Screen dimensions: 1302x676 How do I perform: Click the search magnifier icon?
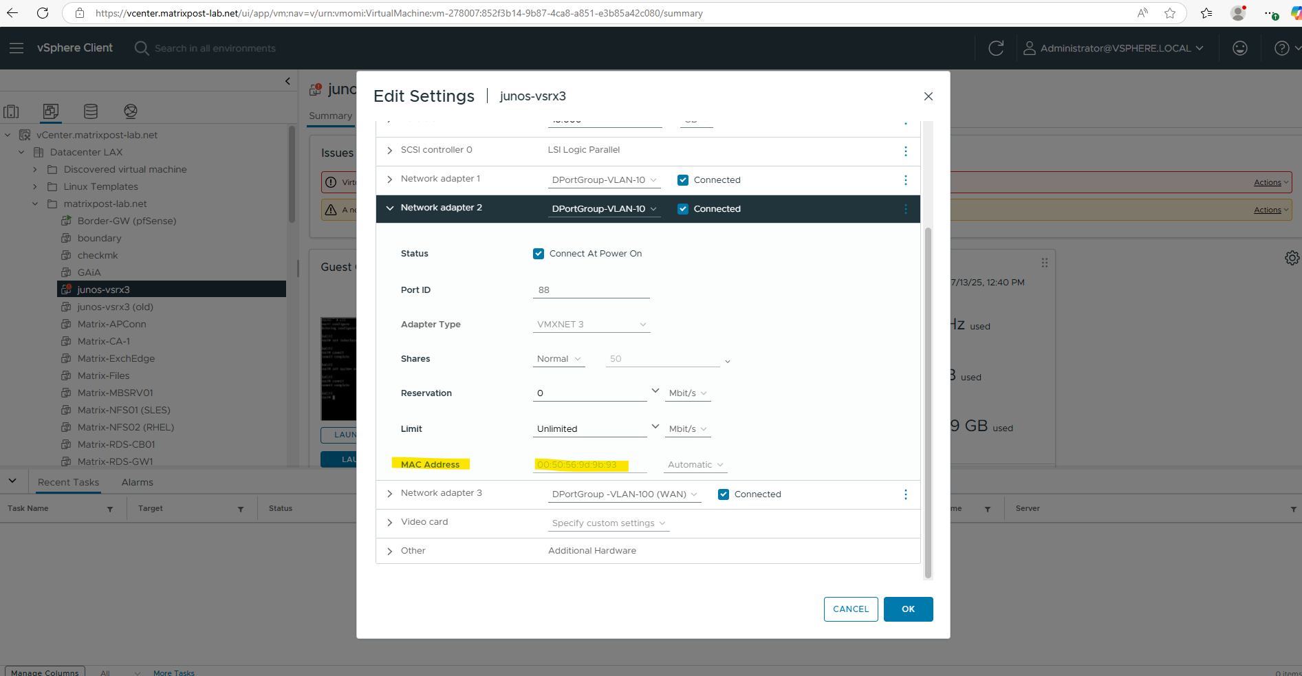[142, 48]
